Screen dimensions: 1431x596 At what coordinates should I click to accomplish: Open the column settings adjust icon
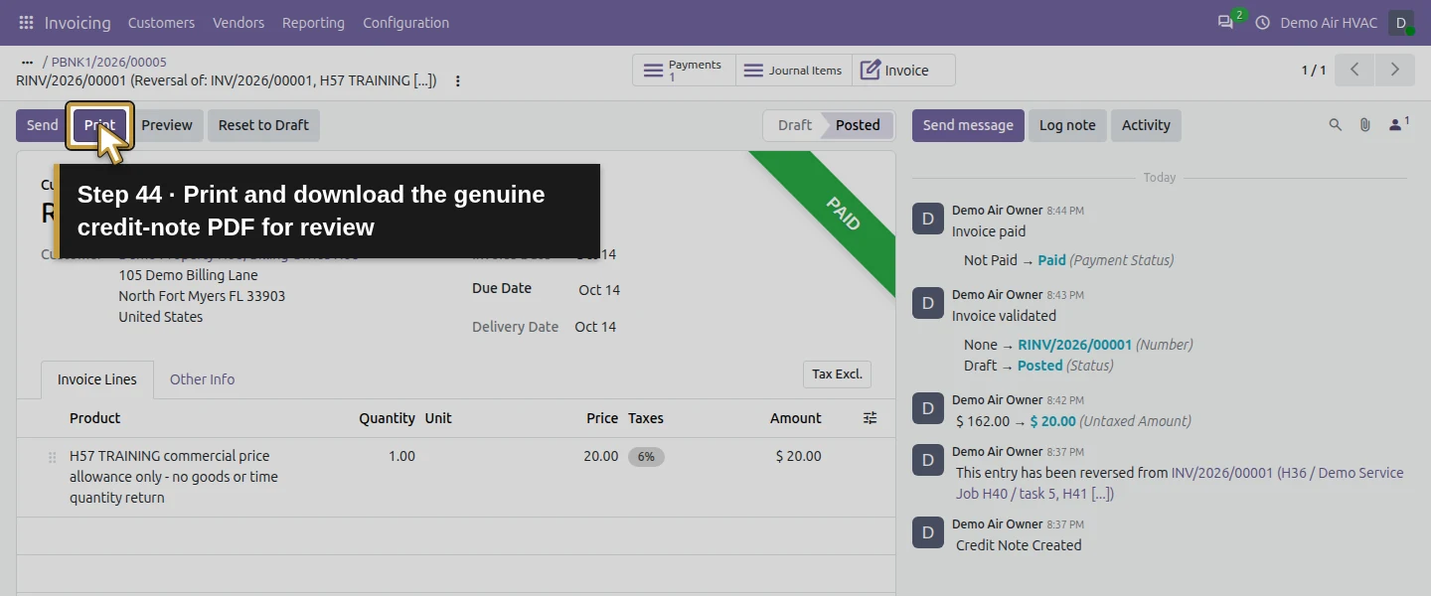871,418
